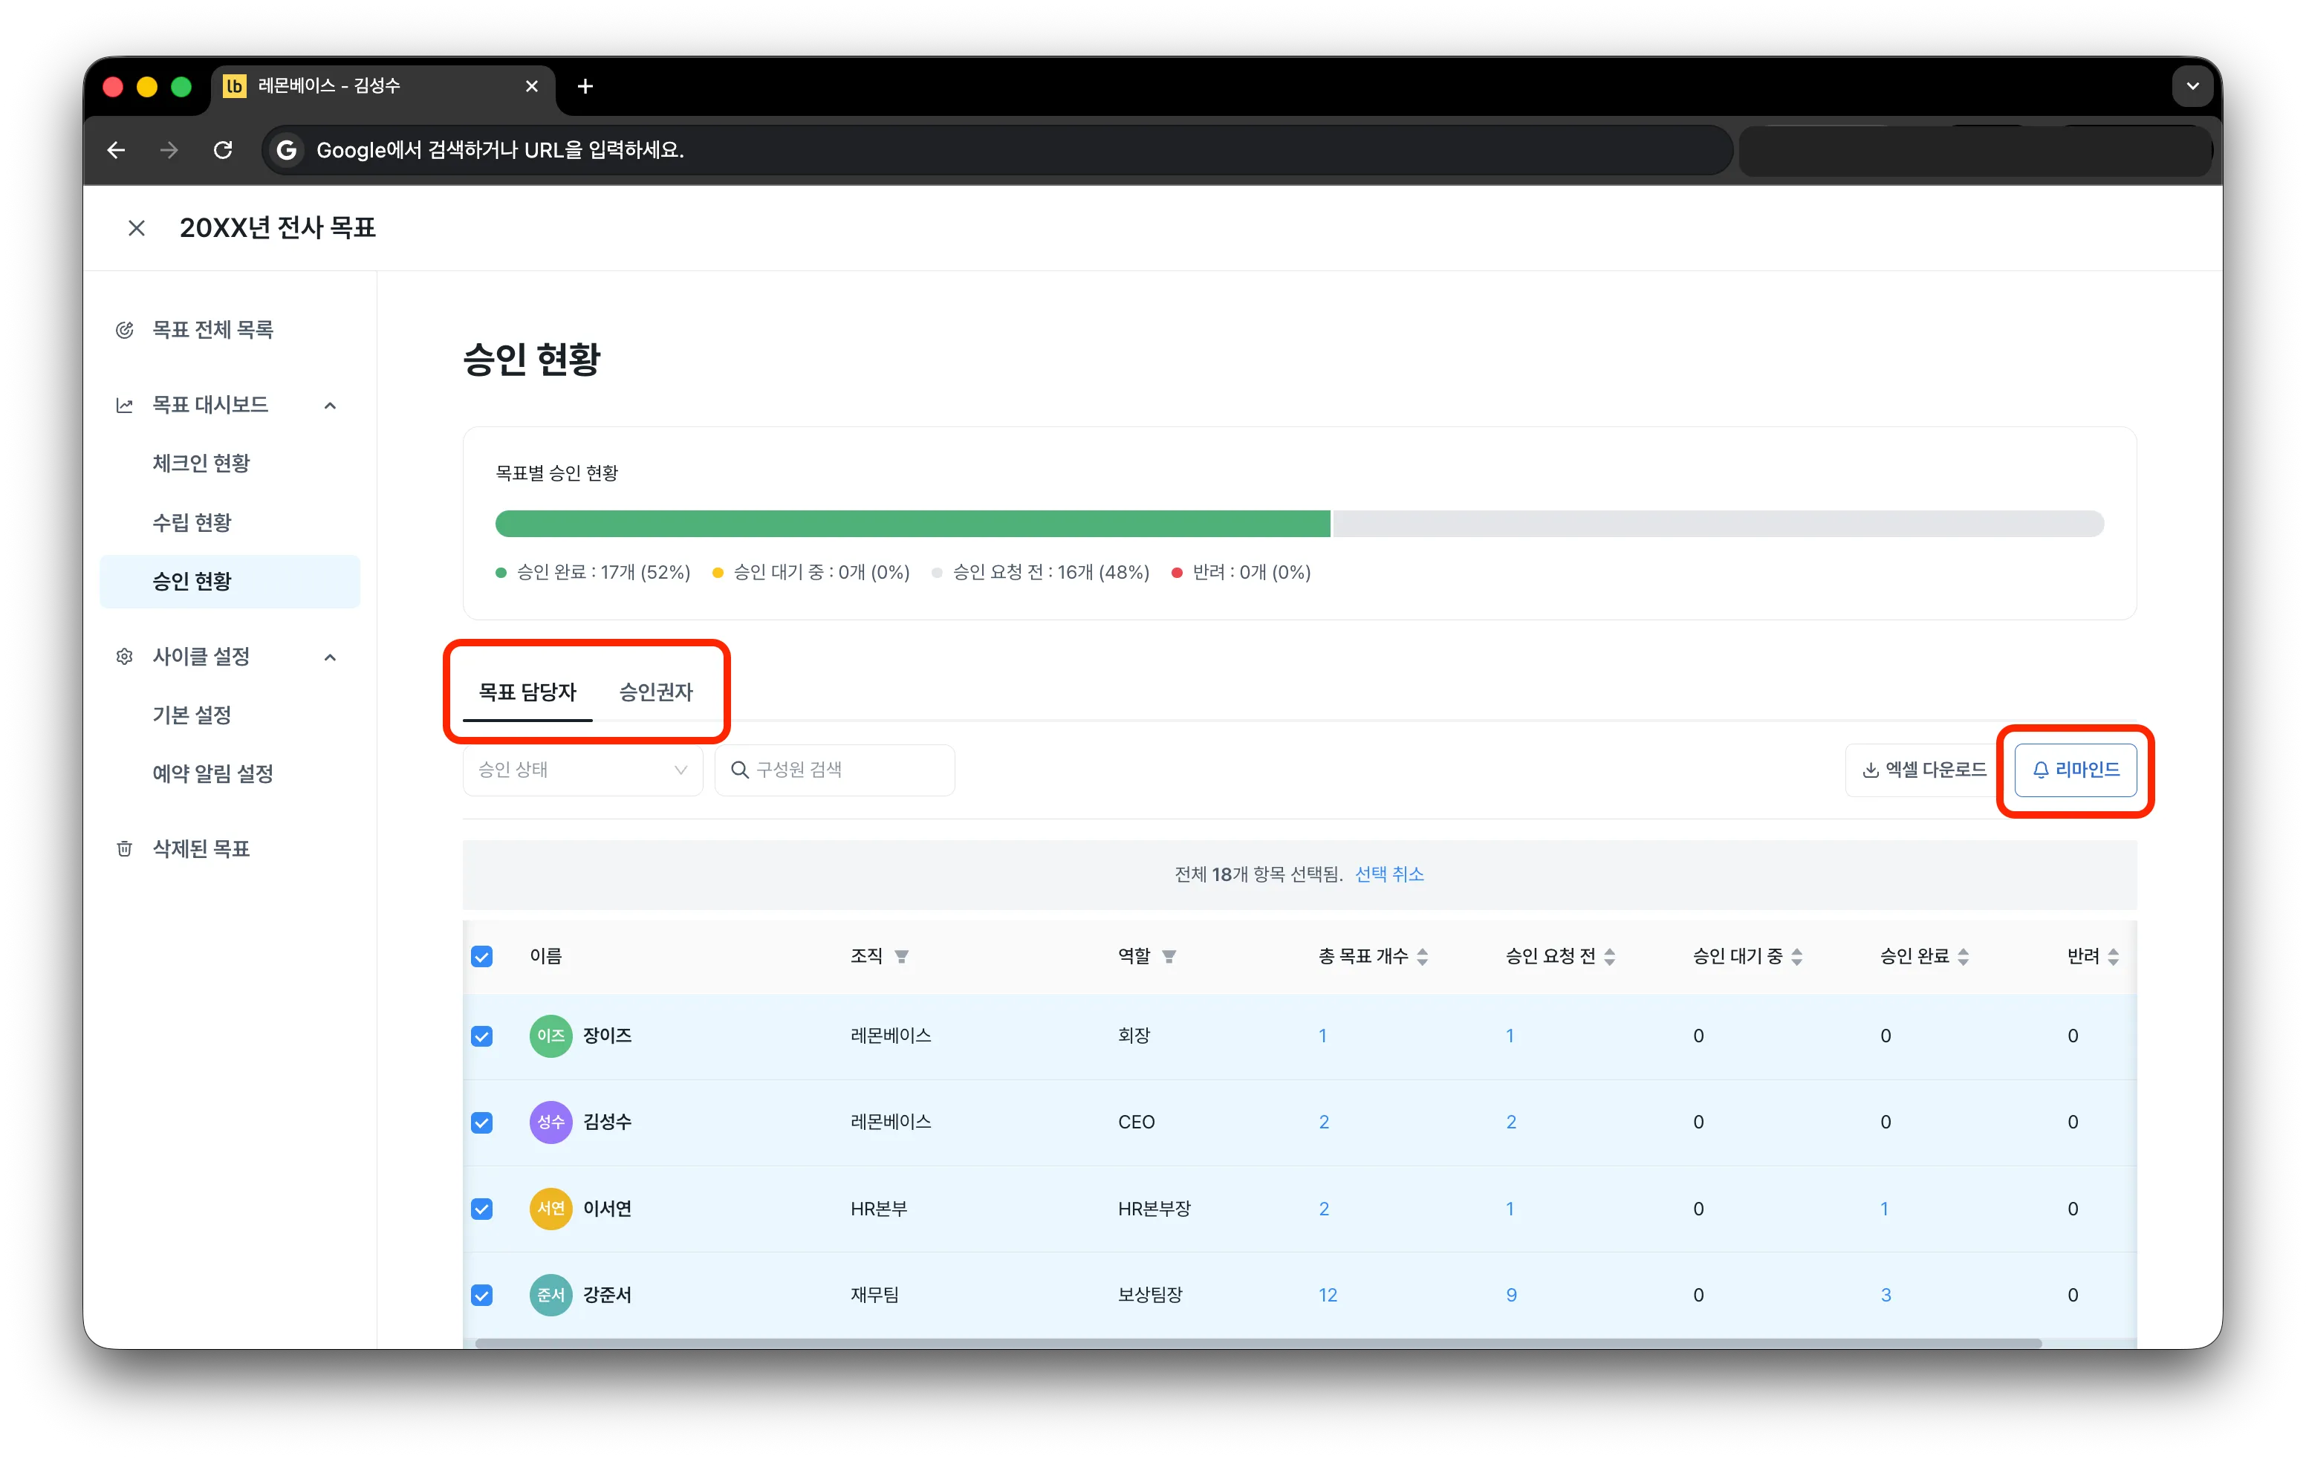Click the 리마인드 button
Screen dimensions: 2306x1459
coord(2075,770)
